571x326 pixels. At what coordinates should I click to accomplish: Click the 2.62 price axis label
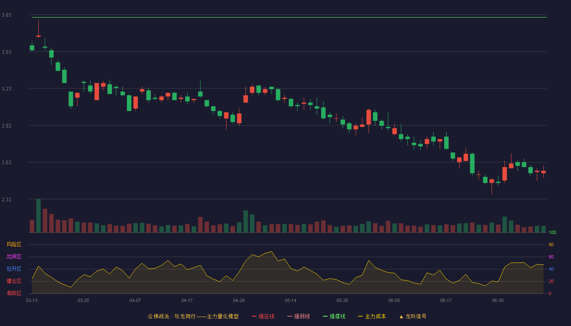coord(7,163)
